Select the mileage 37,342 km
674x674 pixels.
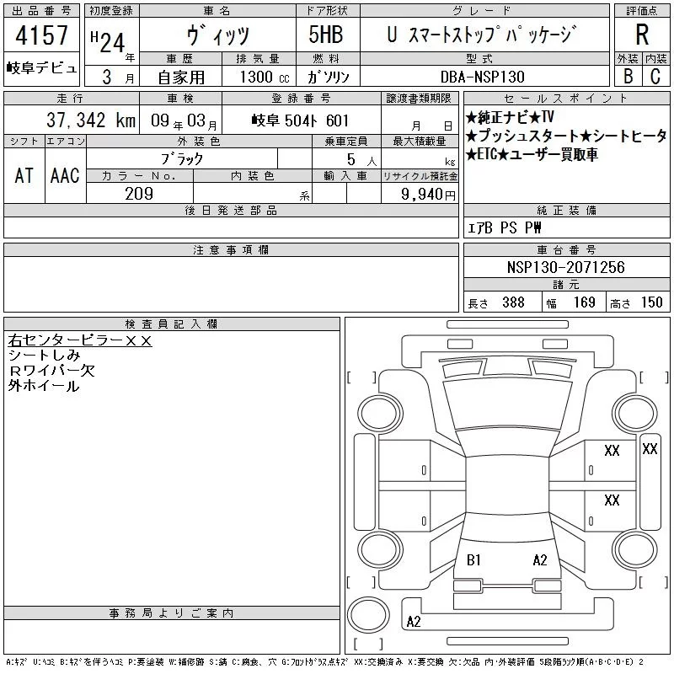click(x=91, y=120)
